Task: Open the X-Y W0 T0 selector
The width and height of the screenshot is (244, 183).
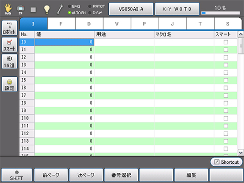Action: coord(177,9)
